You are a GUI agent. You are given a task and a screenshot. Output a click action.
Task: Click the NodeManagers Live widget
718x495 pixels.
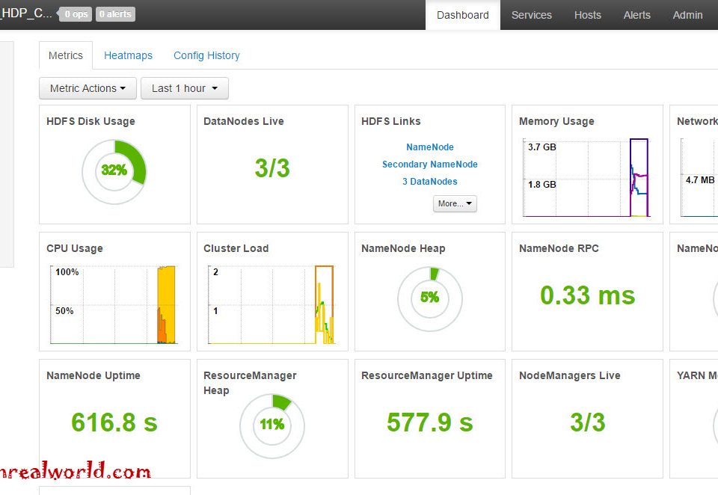point(587,422)
